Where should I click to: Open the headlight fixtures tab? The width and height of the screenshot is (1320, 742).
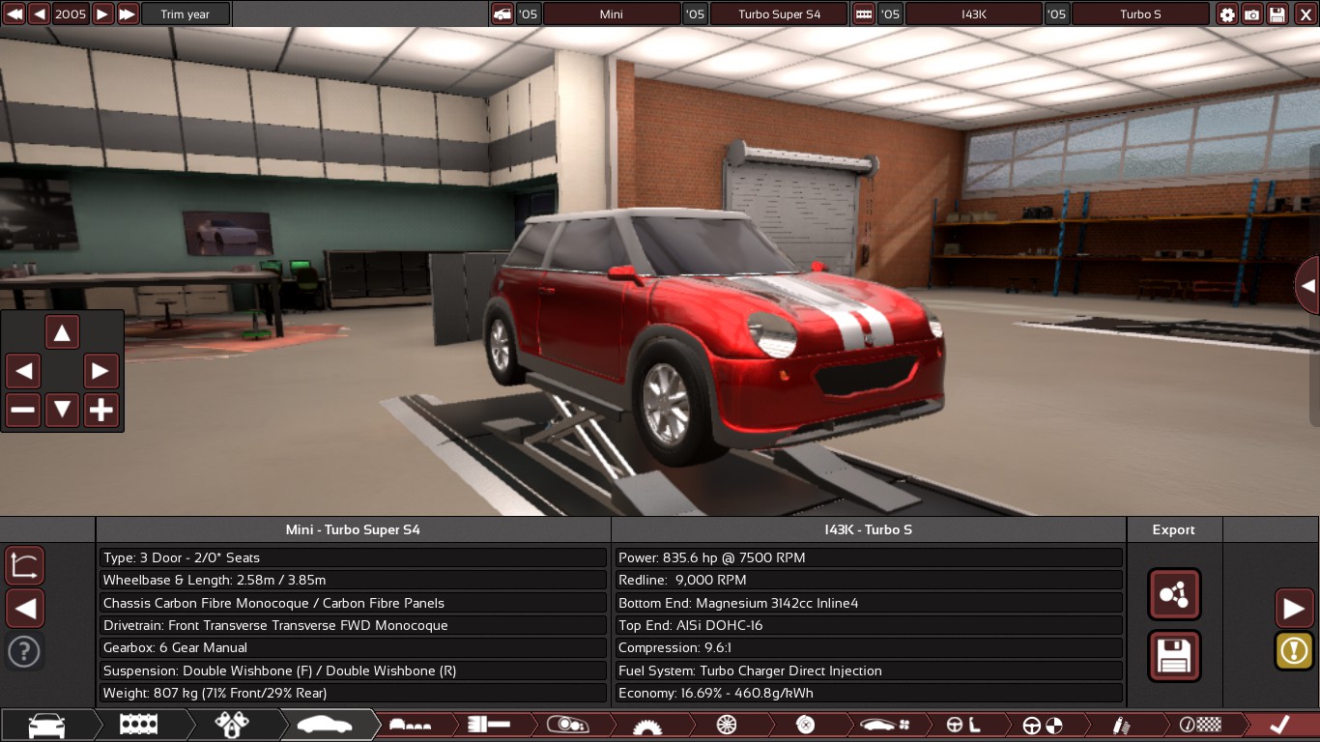568,725
